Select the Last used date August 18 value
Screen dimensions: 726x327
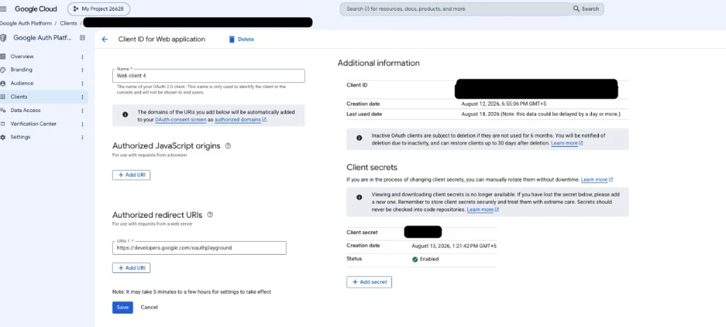(541, 114)
